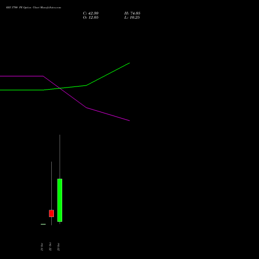Click the red candlestick body
This screenshot has height=259, width=259.
coord(51,213)
